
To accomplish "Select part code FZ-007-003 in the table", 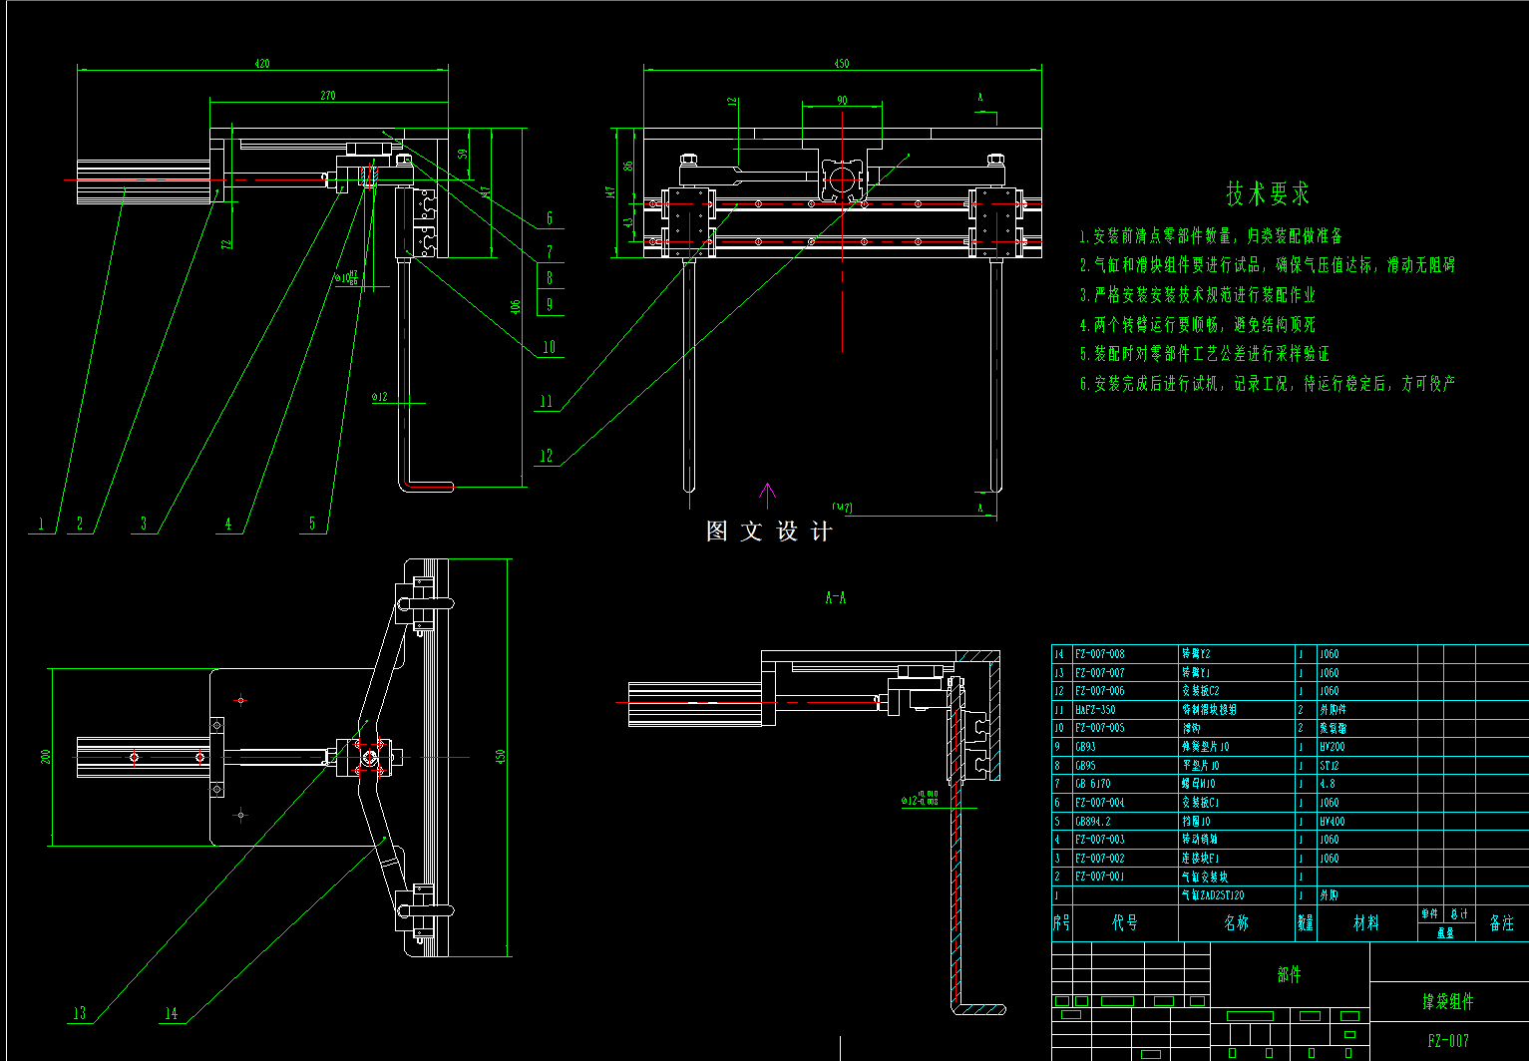I will pos(1099,840).
